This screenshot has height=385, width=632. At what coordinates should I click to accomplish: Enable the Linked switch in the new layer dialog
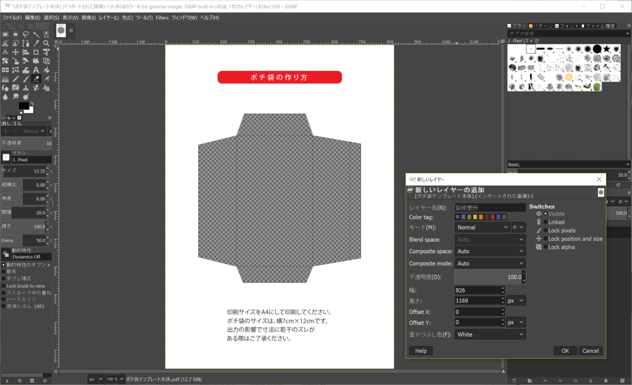click(x=546, y=222)
